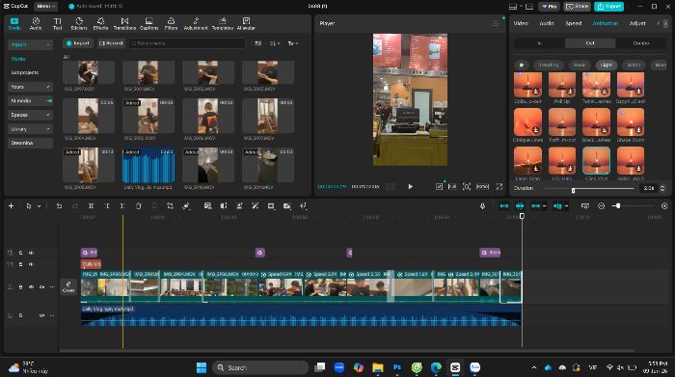This screenshot has width=675, height=377.
Task: Open the Audio panel icon
Action: (36, 24)
